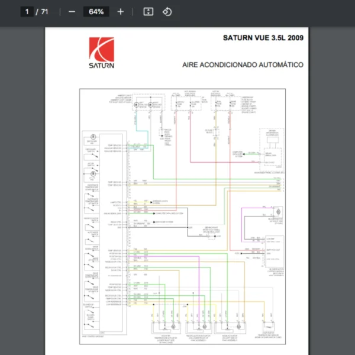Click the red Saturn logo emblem
Screen dimensions: 355x355
pyautogui.click(x=101, y=49)
